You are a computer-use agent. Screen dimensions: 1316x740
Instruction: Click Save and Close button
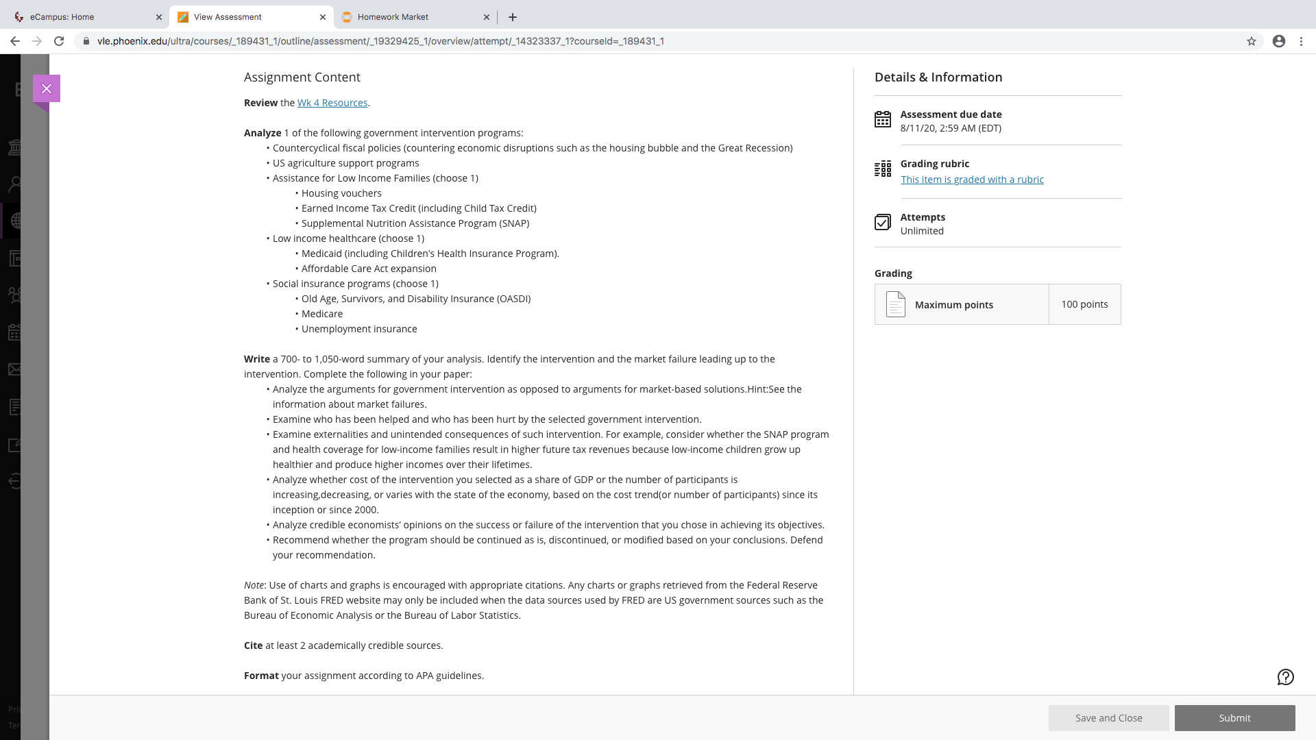[x=1108, y=718]
